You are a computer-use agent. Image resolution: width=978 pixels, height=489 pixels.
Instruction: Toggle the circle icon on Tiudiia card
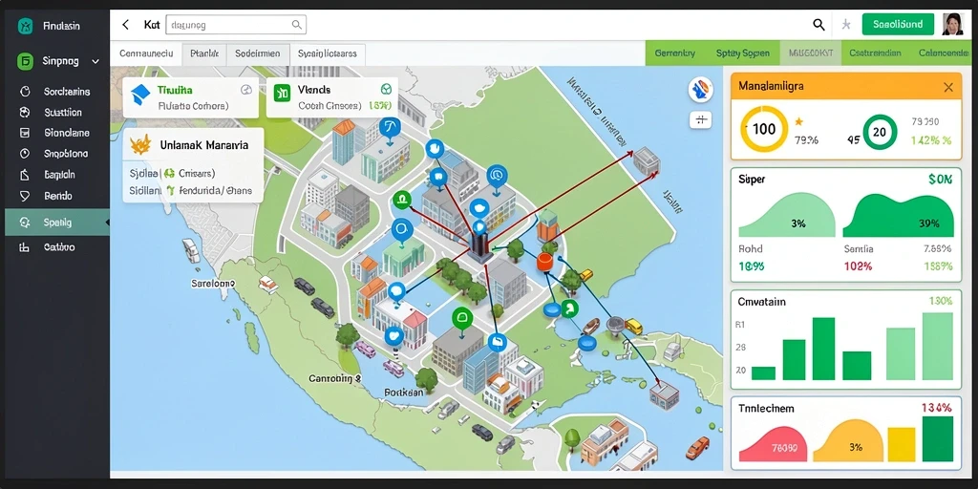point(245,90)
